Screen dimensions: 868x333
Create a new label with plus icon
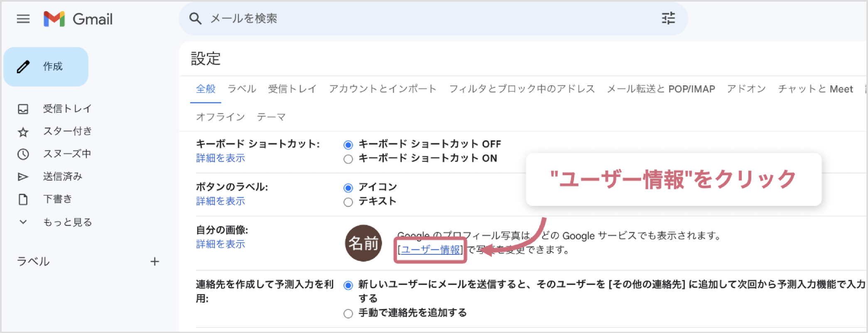click(x=155, y=262)
